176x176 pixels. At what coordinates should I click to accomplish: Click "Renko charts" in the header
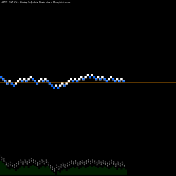tap(45, 2)
